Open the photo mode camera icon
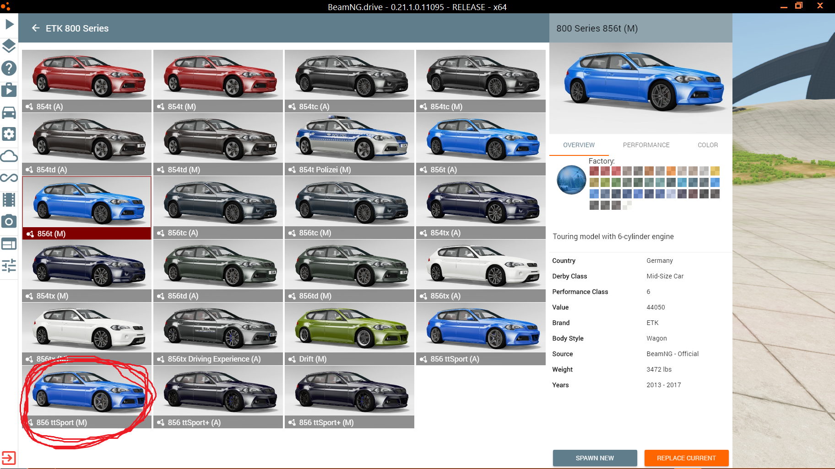 9,222
